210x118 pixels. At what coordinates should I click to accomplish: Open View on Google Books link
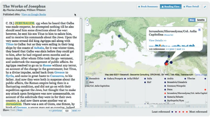pos(34,14)
